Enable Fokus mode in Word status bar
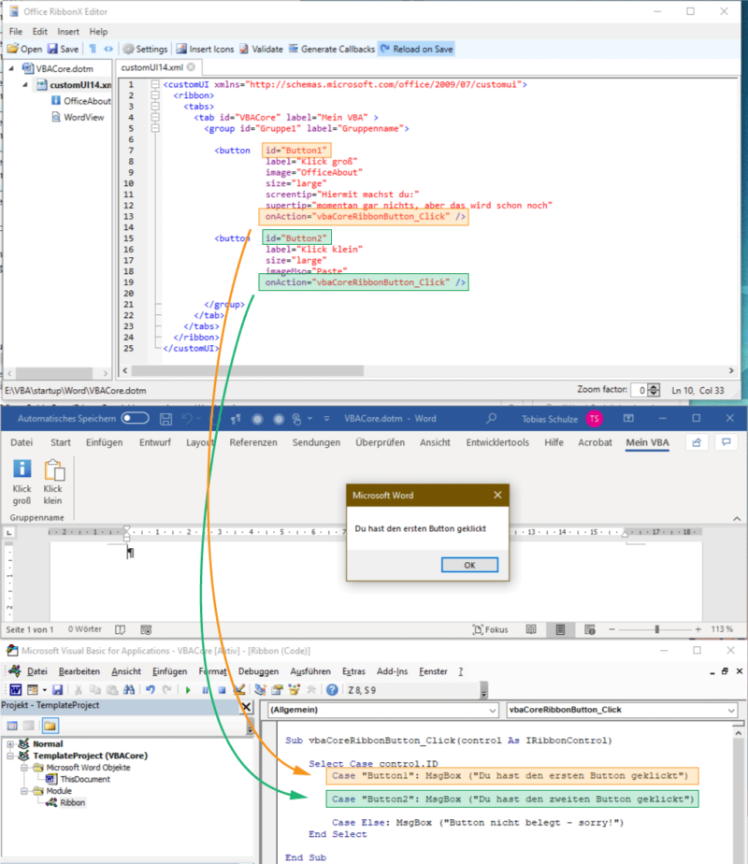This screenshot has width=748, height=864. coord(490,629)
